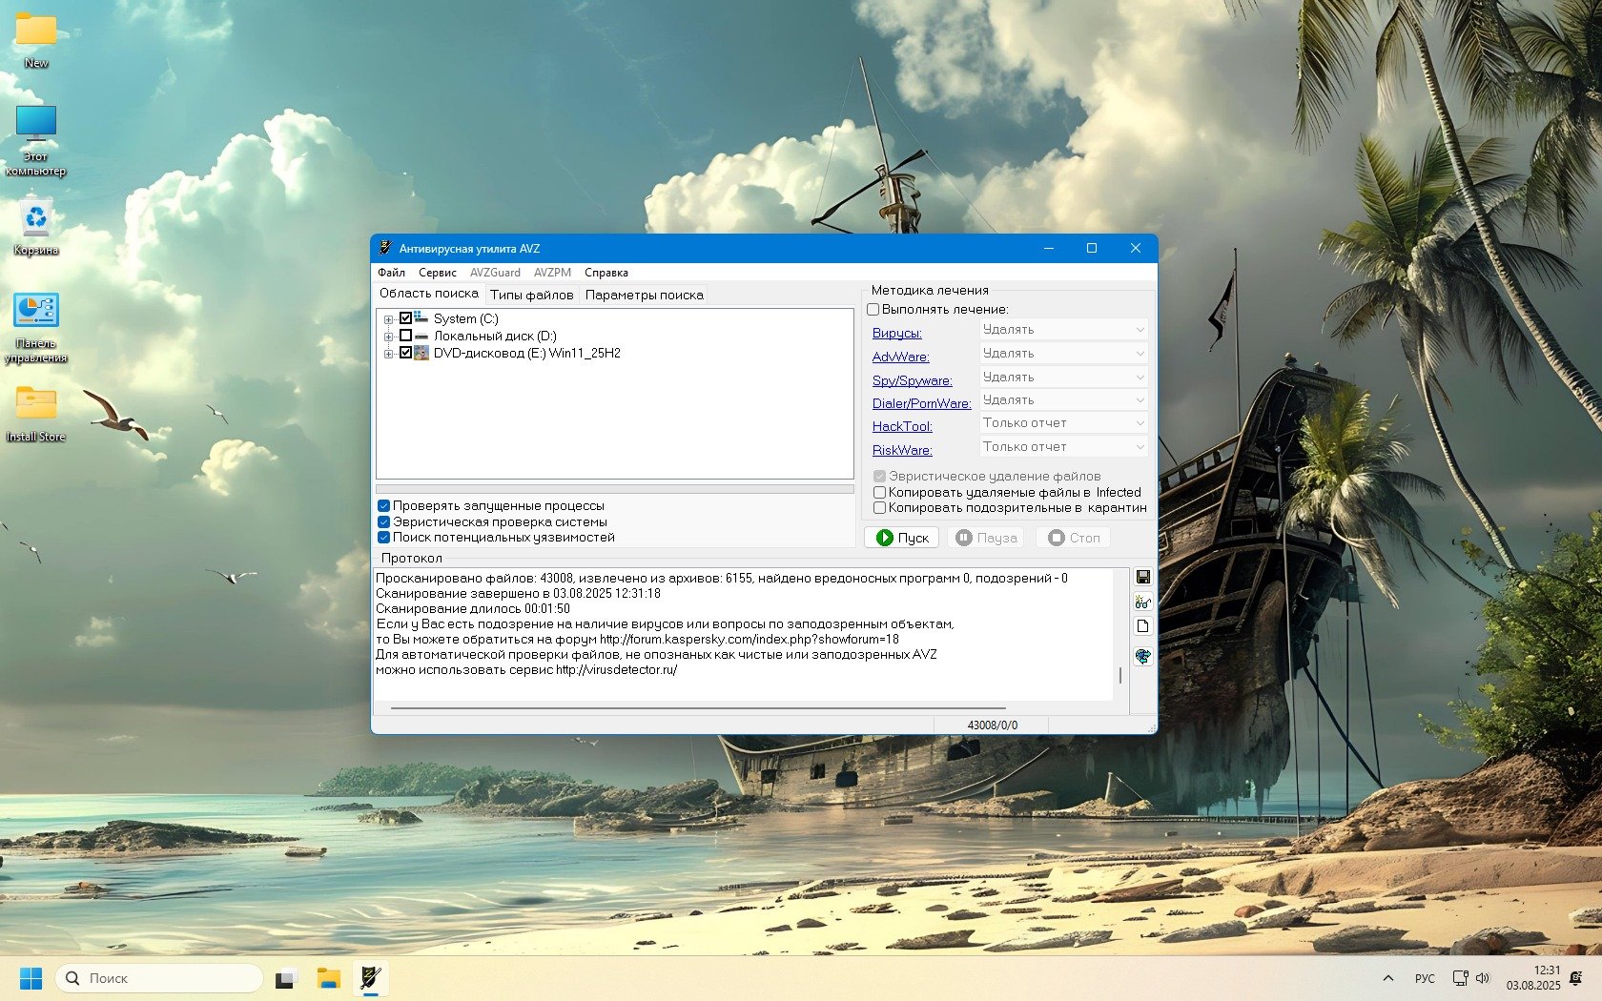
Task: Open File Explorer from the taskbar
Action: (329, 978)
